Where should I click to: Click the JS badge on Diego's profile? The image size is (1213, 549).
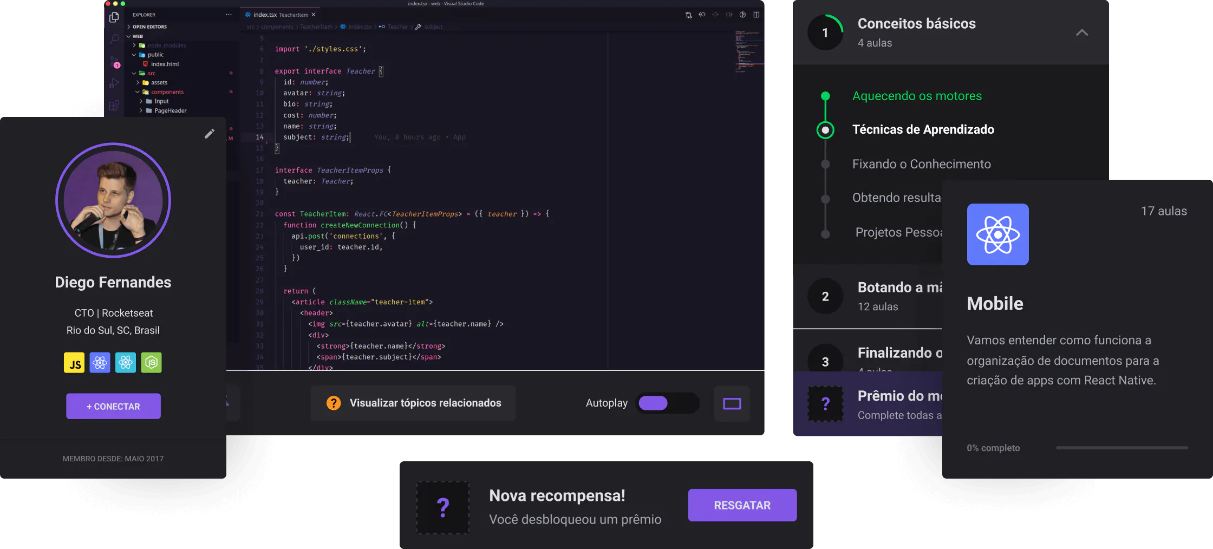point(74,363)
